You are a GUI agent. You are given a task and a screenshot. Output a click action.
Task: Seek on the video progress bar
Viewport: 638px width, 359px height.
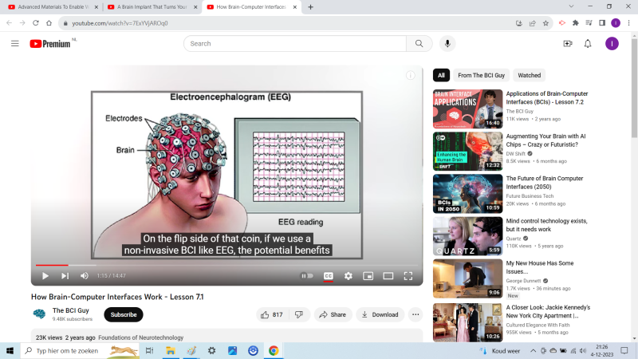(226, 265)
